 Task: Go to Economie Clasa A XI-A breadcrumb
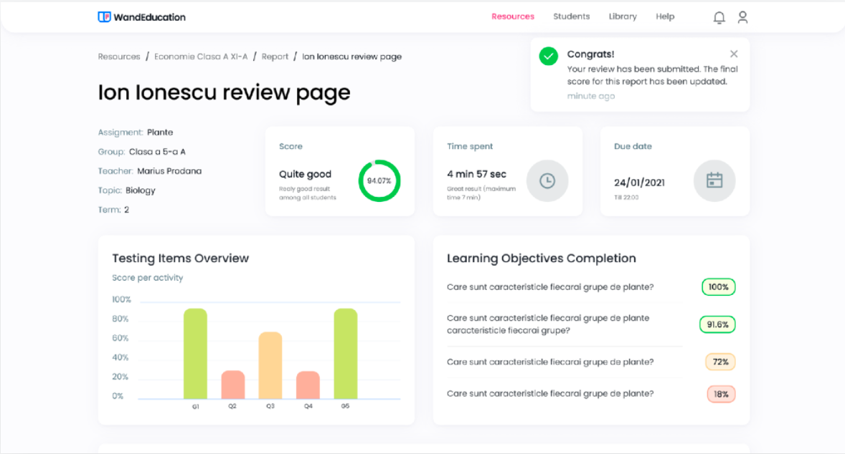201,57
